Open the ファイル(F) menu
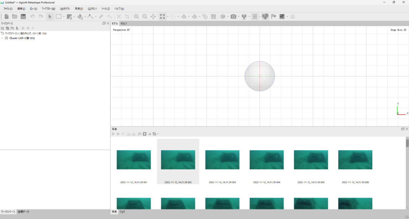This screenshot has width=409, height=219. coord(8,9)
